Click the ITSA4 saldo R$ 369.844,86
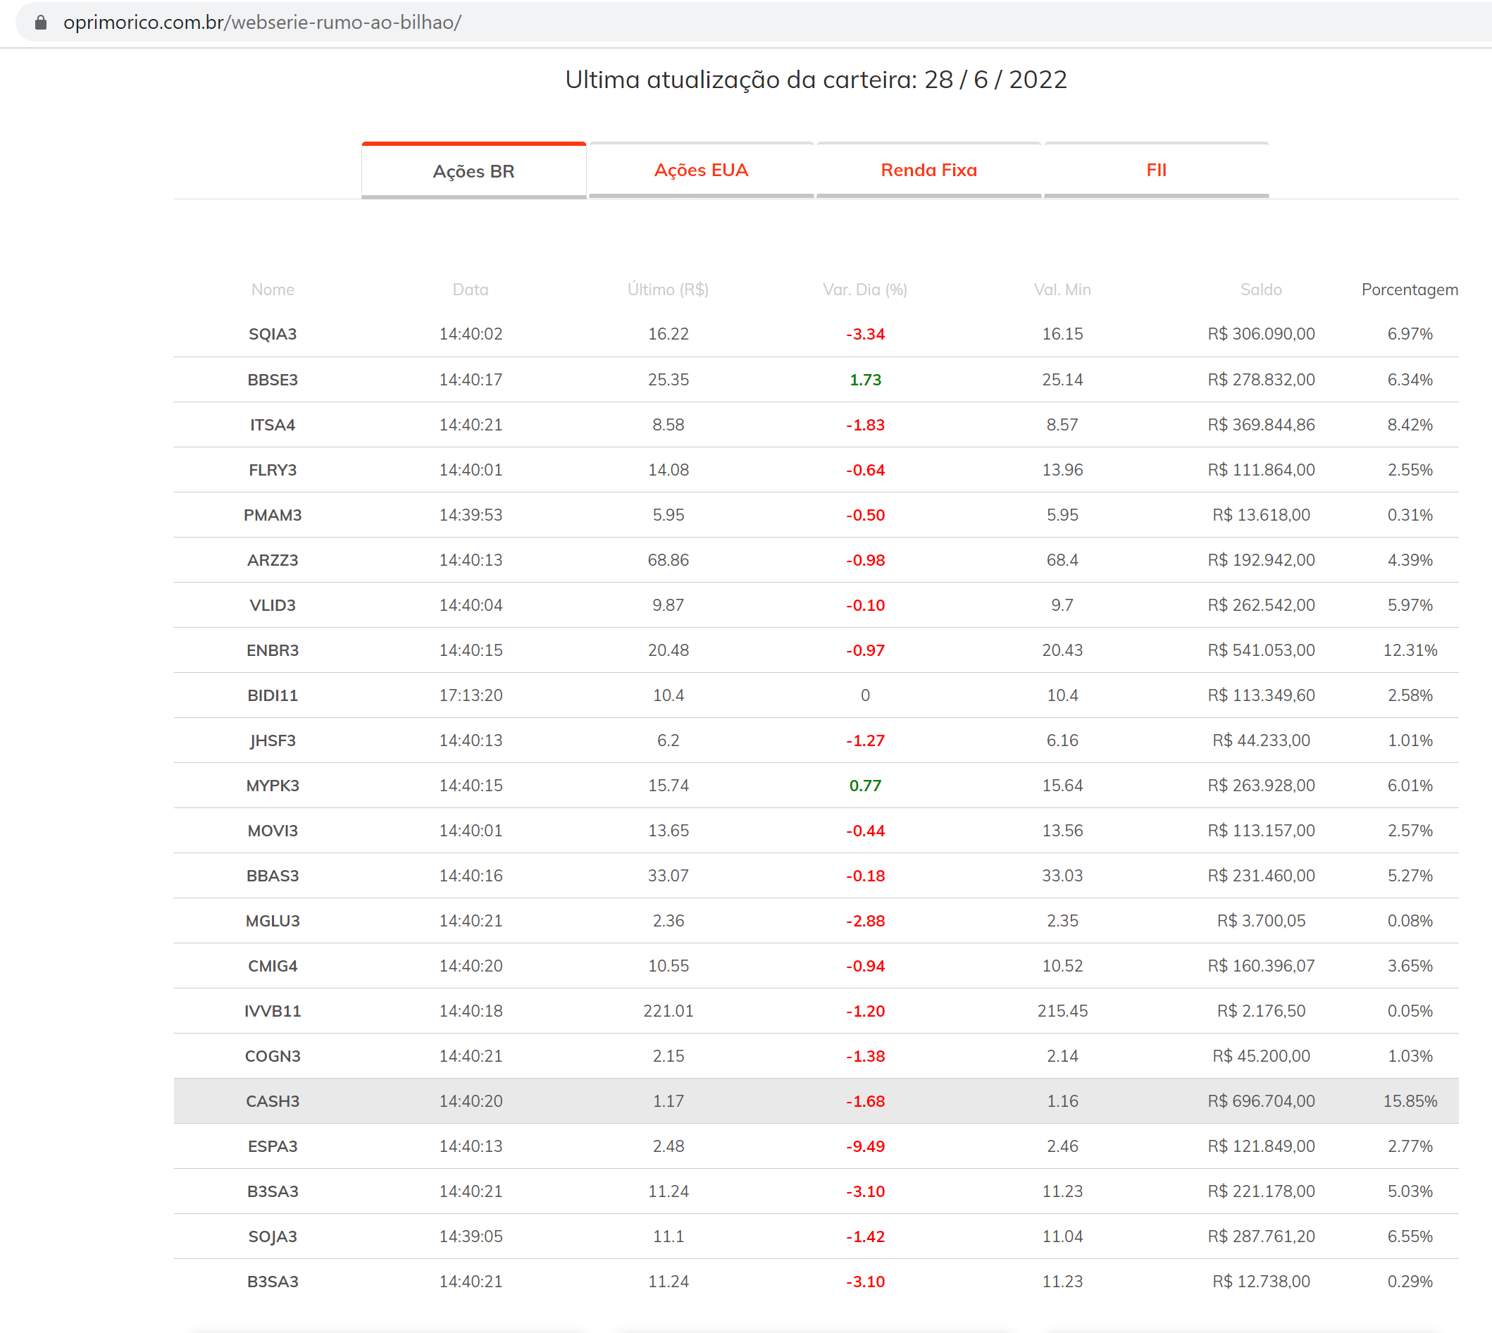The image size is (1492, 1333). (1260, 425)
